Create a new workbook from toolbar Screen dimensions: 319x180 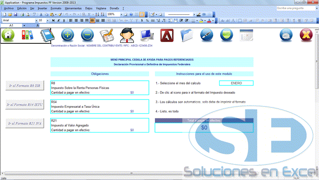5,15
